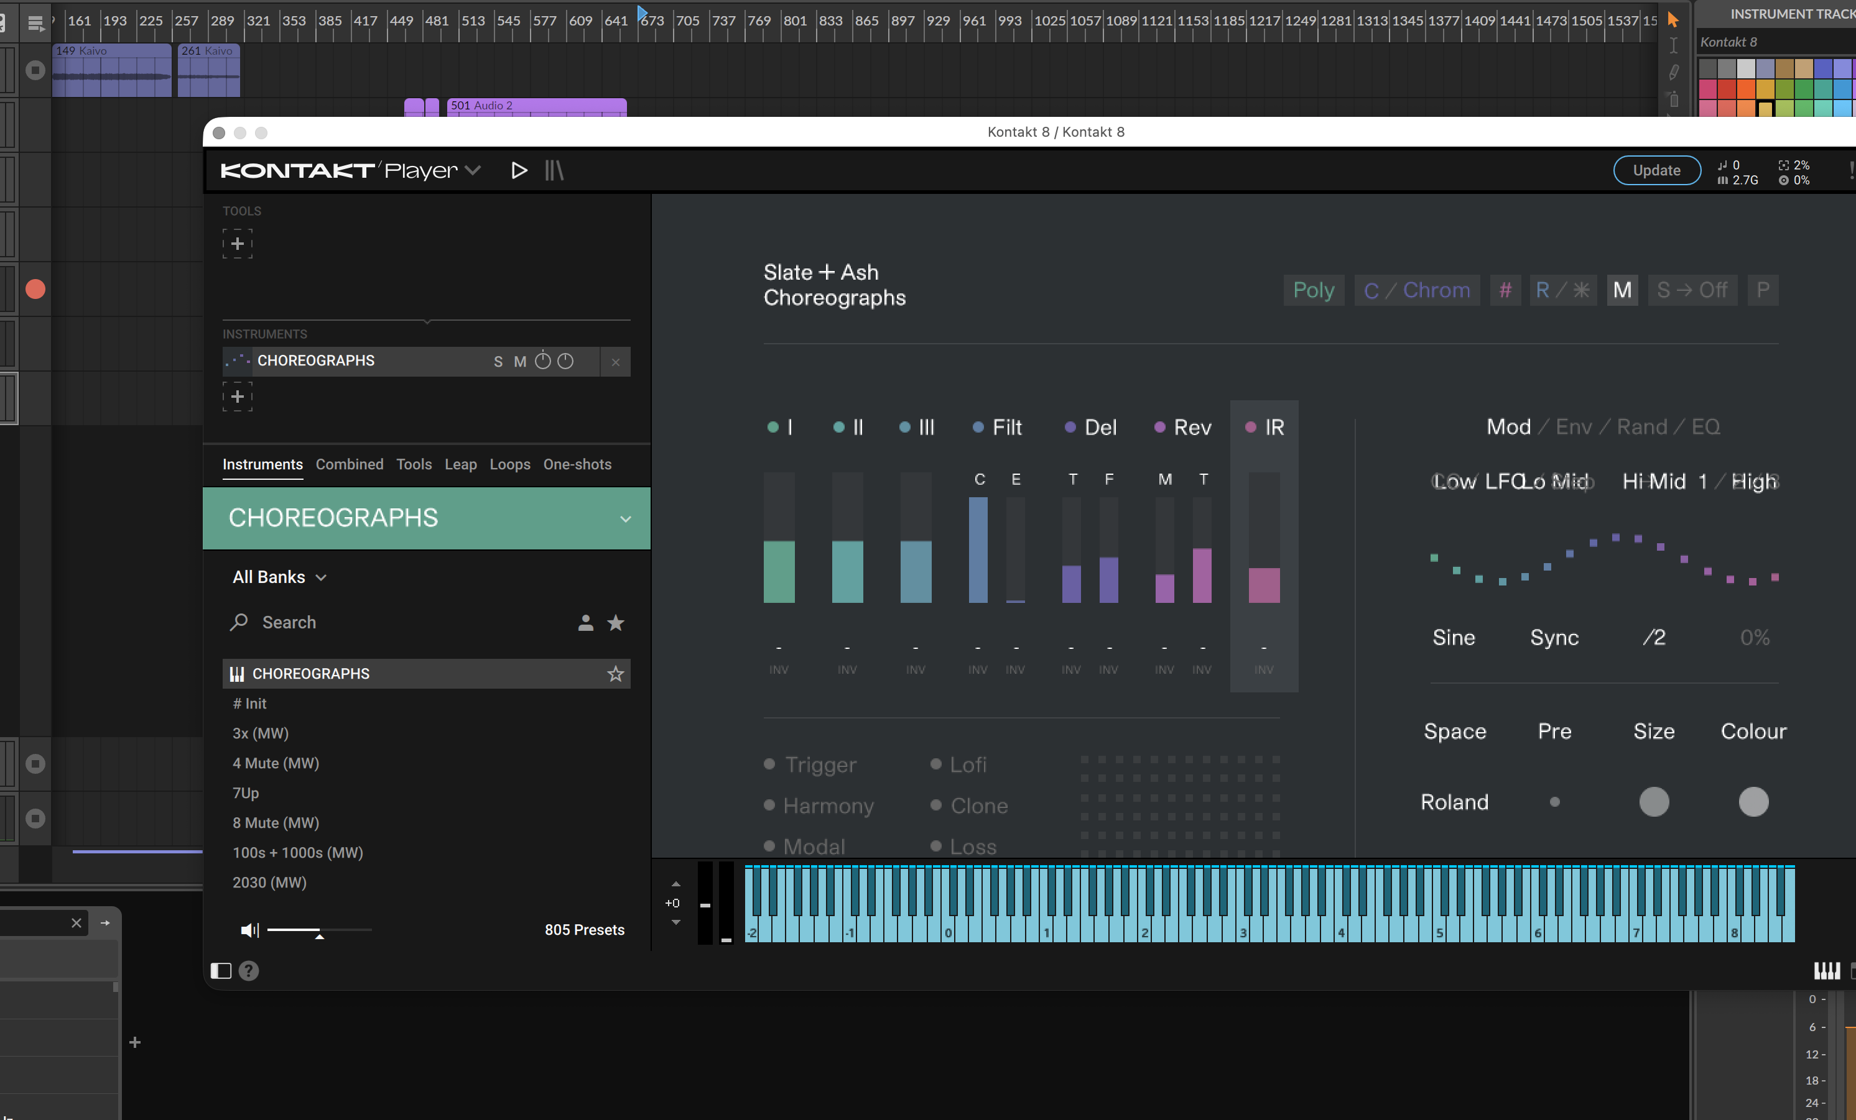Add an instrument slot below CHOREOGRAPHS
Screen dimensions: 1856x1120
237,397
